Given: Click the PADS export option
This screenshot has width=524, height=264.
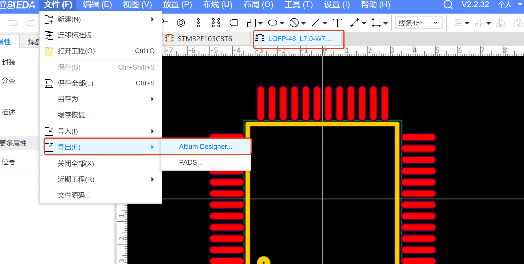Looking at the screenshot, I should 191,162.
